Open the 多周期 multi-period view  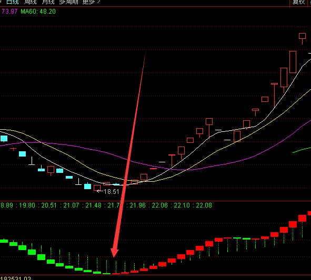(x=68, y=2)
